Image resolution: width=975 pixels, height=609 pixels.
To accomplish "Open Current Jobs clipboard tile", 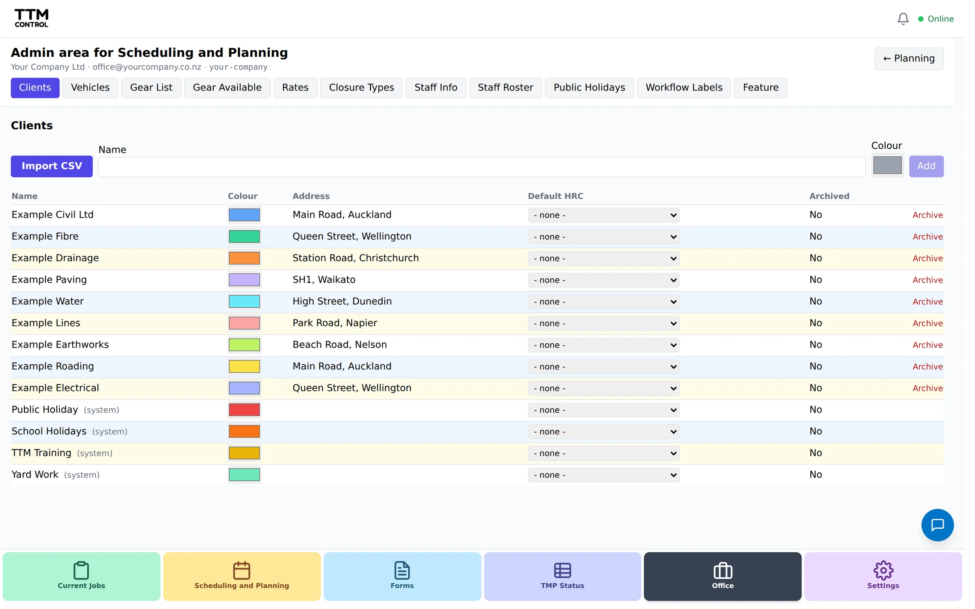I will [x=81, y=576].
